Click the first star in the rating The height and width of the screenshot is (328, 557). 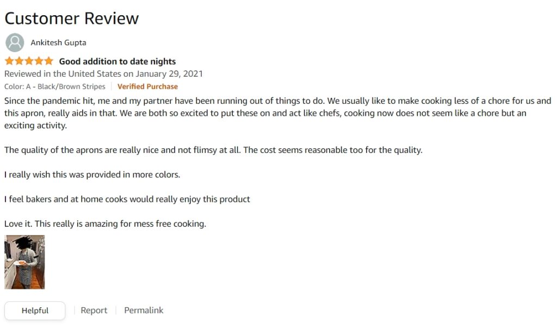point(9,61)
